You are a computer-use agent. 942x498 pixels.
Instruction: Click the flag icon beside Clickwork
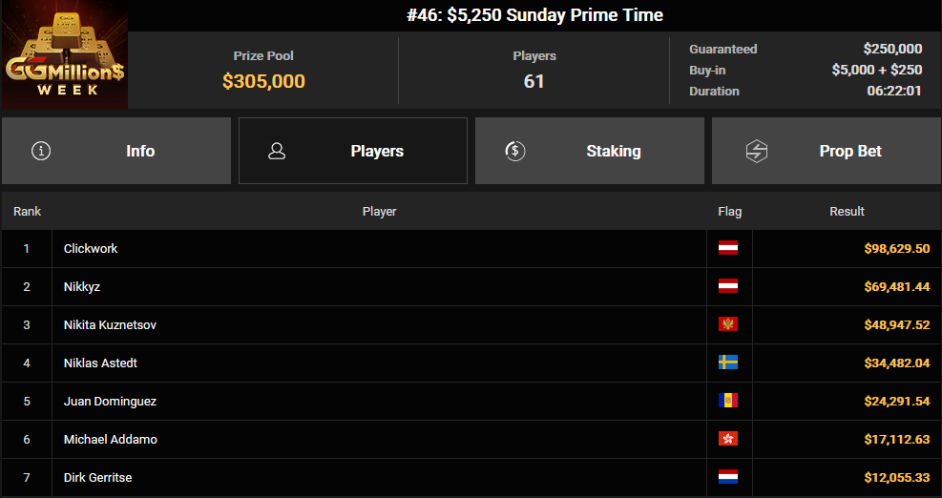(728, 248)
